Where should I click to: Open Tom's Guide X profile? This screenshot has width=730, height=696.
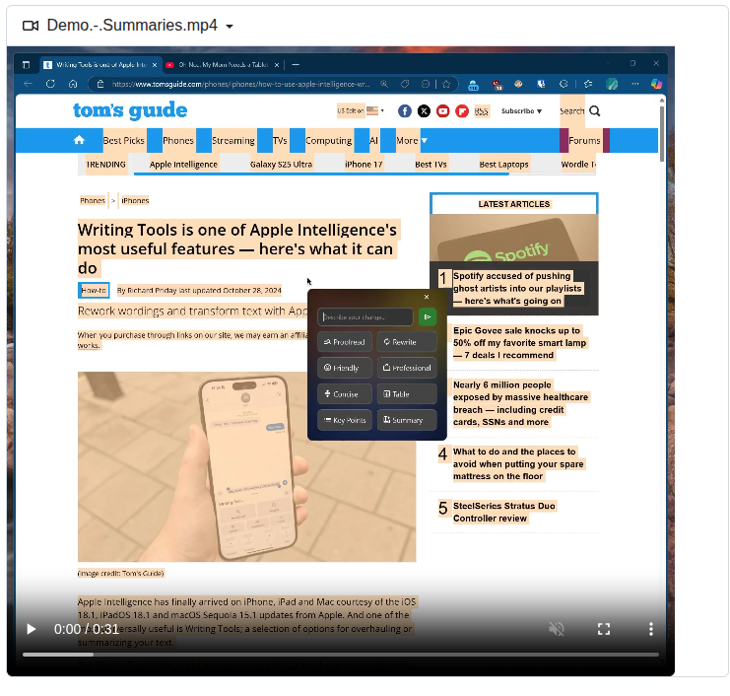point(424,110)
